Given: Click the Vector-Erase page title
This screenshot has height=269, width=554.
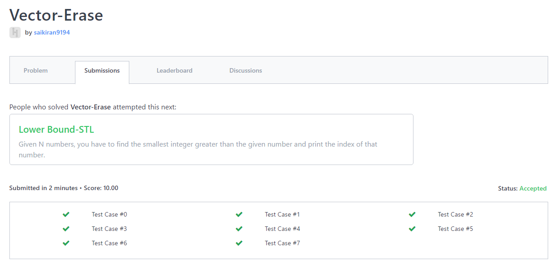Looking at the screenshot, I should 56,15.
